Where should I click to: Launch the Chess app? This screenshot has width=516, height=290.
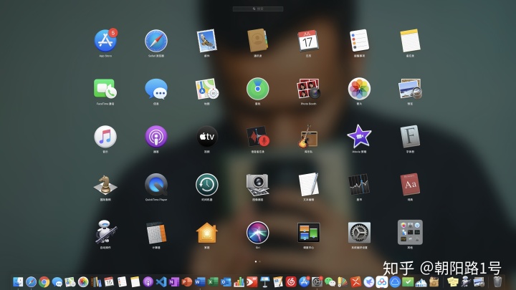(105, 185)
